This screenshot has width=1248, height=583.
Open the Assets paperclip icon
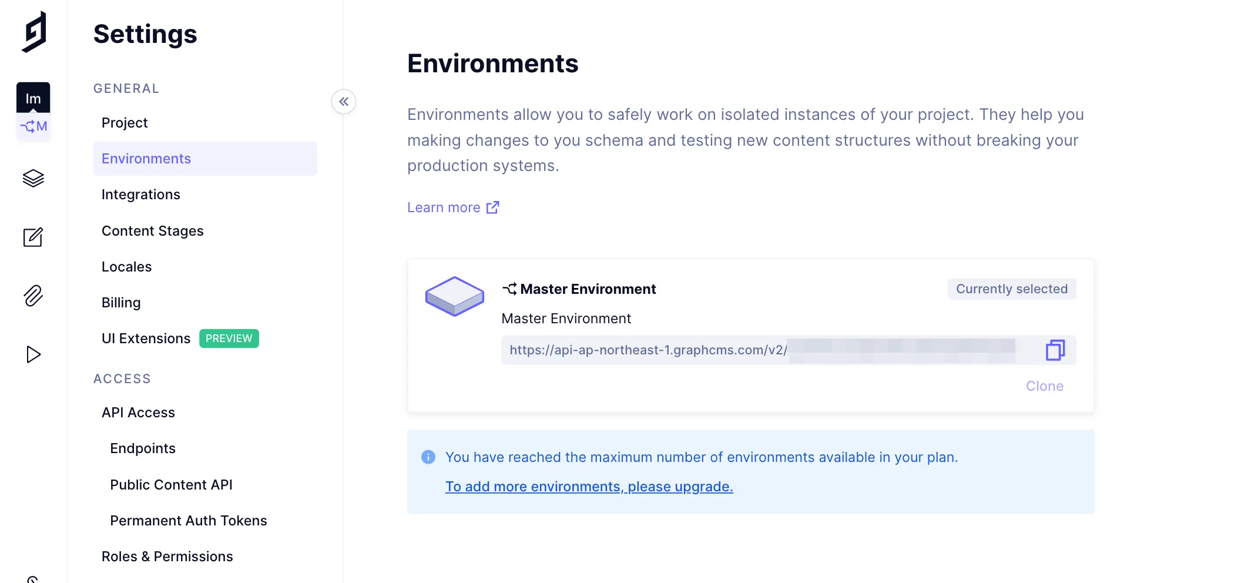pyautogui.click(x=33, y=296)
